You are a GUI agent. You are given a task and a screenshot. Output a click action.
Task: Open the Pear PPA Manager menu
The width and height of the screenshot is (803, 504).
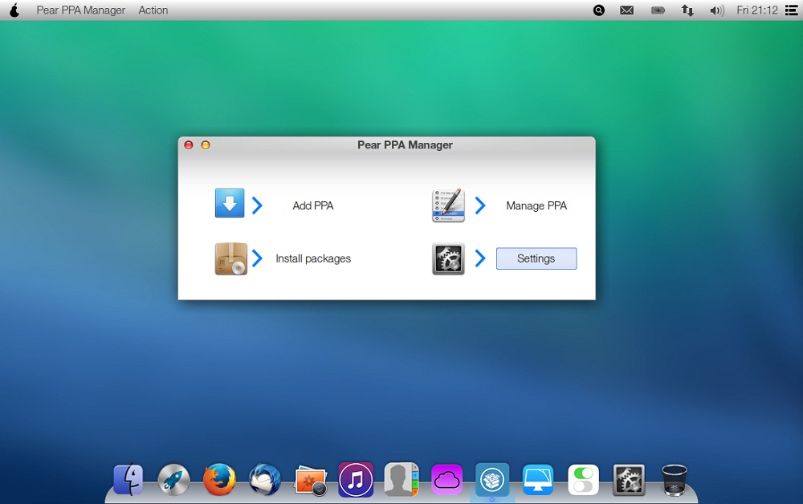[81, 10]
